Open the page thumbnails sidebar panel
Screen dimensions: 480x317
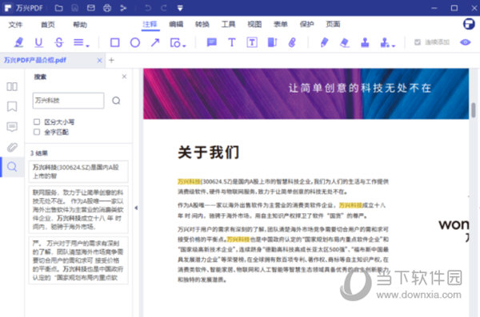tap(12, 86)
